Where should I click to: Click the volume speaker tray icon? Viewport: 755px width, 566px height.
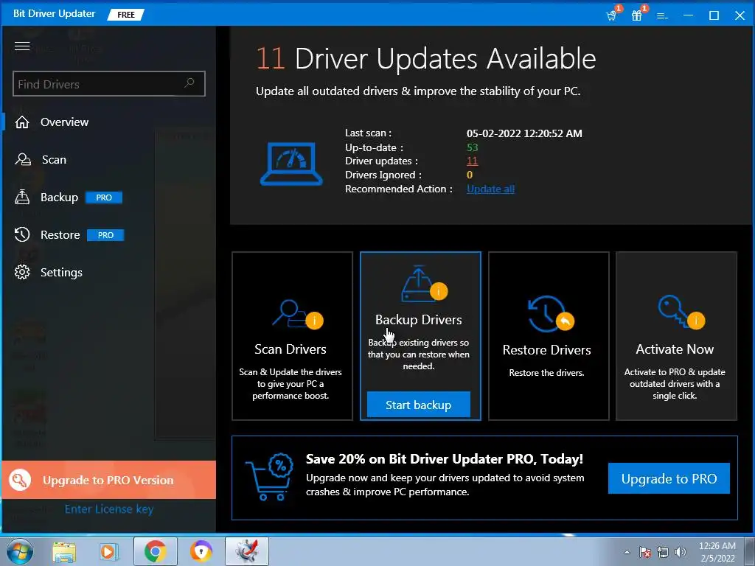[x=681, y=552]
